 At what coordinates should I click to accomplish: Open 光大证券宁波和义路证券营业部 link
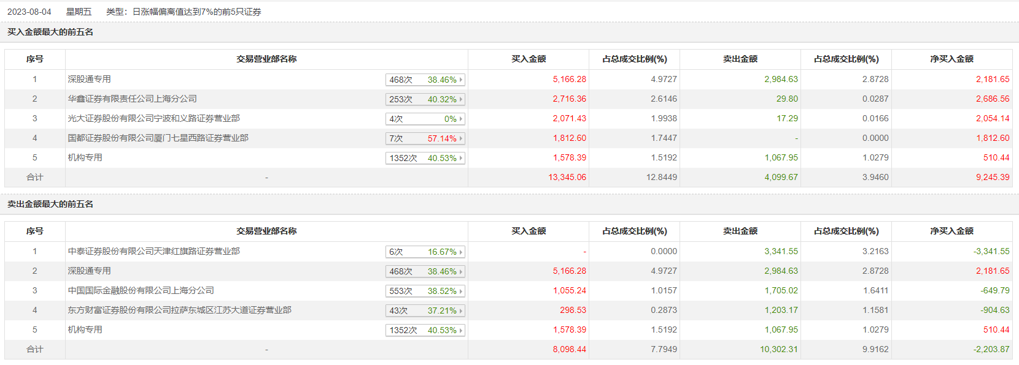[x=153, y=118]
